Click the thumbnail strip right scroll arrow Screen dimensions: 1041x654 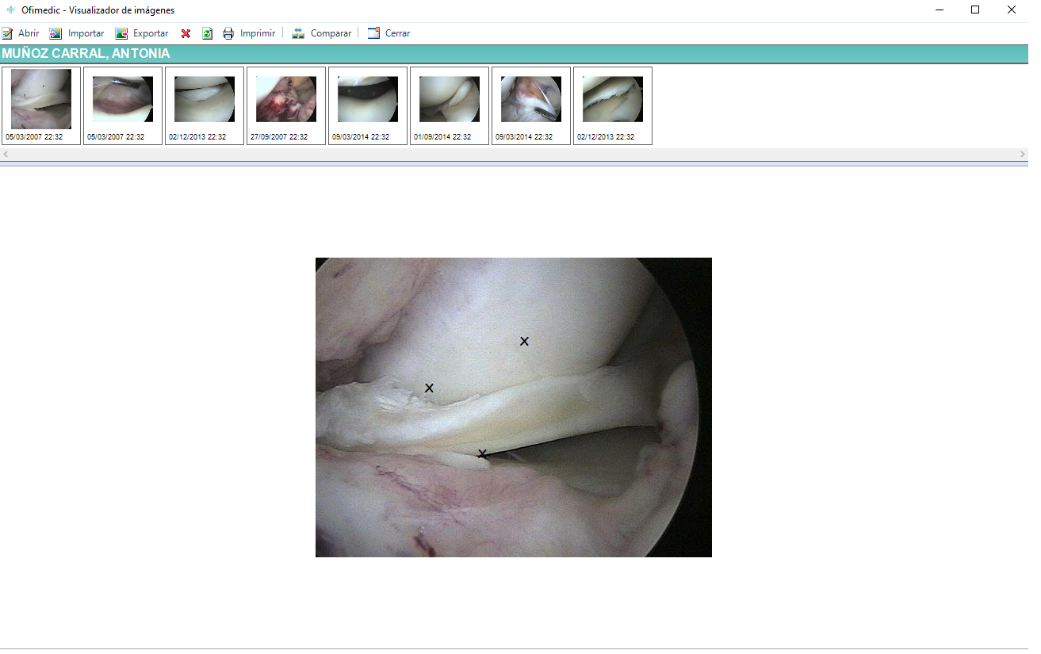tap(1022, 154)
